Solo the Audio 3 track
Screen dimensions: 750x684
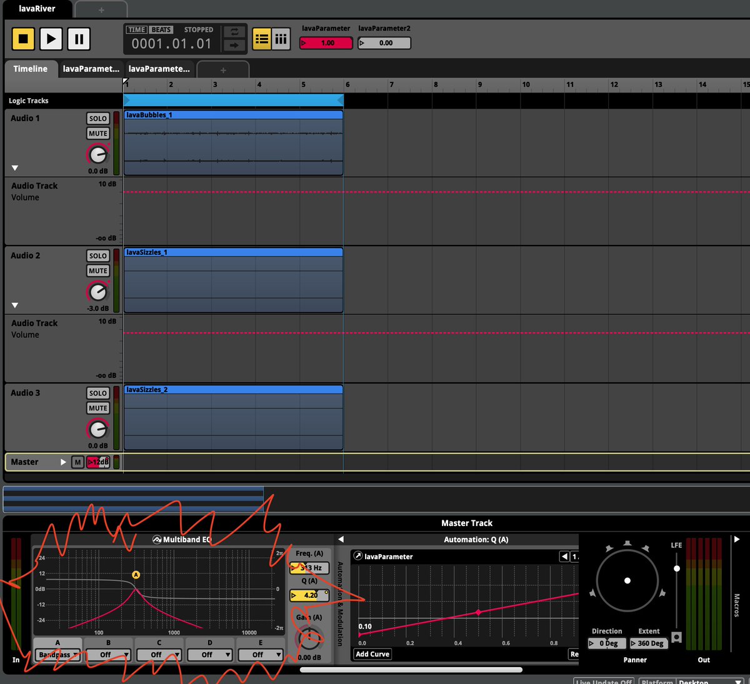coord(98,394)
